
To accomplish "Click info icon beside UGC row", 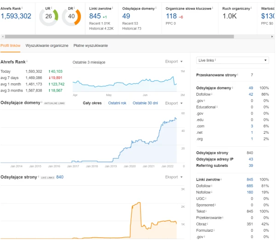I will click(206, 198).
